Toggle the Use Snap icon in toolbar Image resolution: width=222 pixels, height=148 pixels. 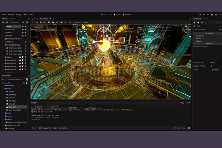pos(65,23)
